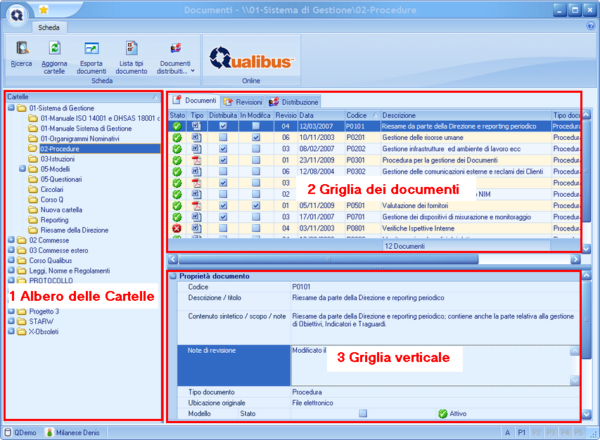Expand the 05-Modelli folder node
This screenshot has width=600, height=440.
pyautogui.click(x=23, y=169)
